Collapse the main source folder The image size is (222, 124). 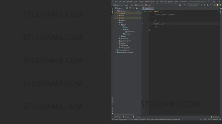(x=119, y=25)
